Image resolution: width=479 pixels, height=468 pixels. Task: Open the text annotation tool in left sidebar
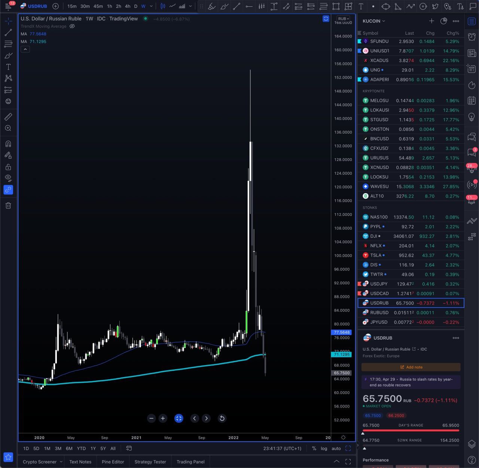tap(8, 67)
